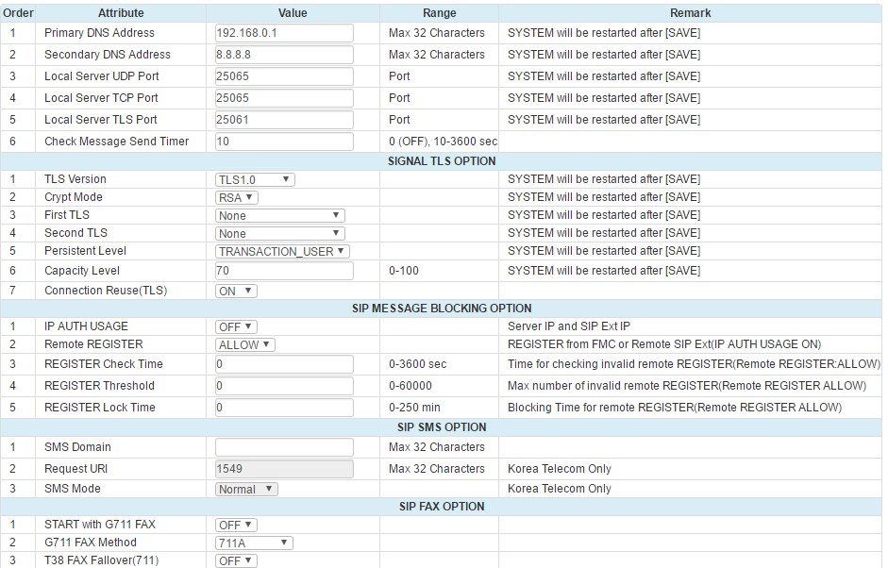This screenshot has height=568, width=888.
Task: Click the Local Server TLS Port field
Action: (x=284, y=120)
